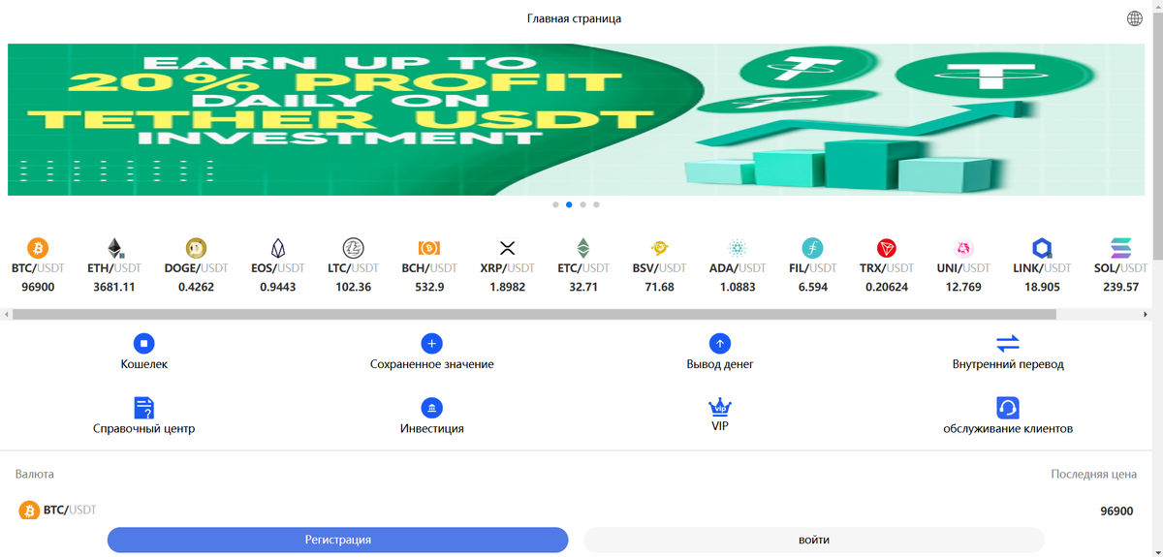Image resolution: width=1163 pixels, height=557 pixels.
Task: Click the Solana SOL coin icon
Action: click(1121, 248)
